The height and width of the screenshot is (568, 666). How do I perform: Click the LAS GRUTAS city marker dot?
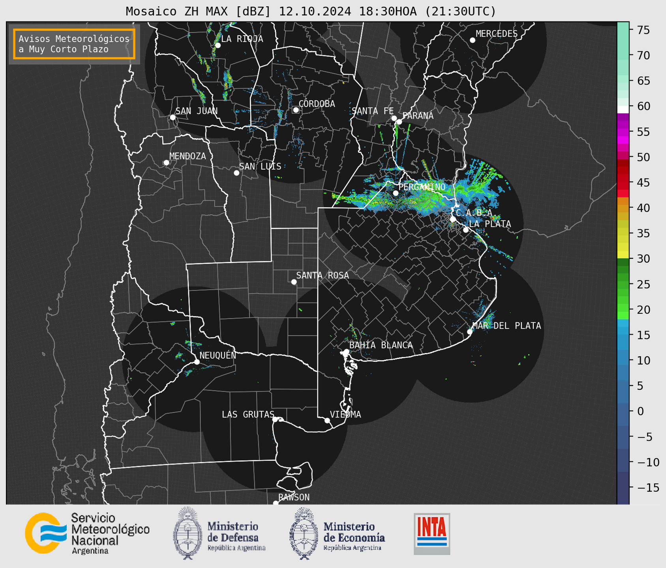275,419
